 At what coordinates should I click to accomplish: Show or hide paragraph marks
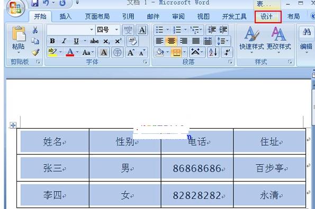click(x=227, y=52)
